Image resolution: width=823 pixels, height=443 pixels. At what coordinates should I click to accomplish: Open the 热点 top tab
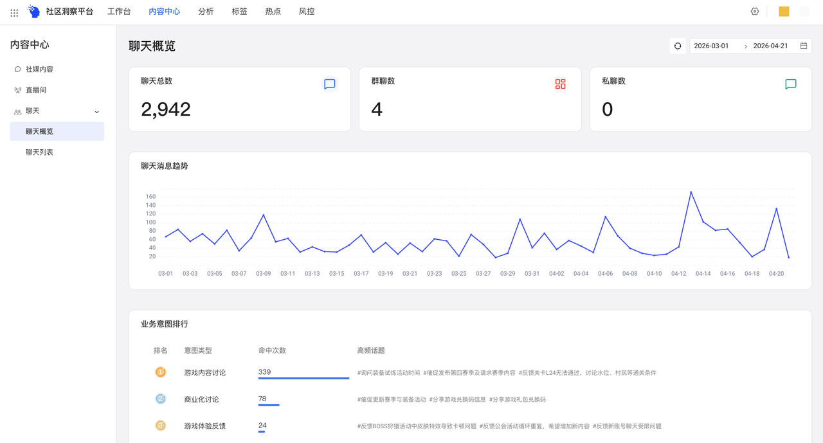[273, 12]
